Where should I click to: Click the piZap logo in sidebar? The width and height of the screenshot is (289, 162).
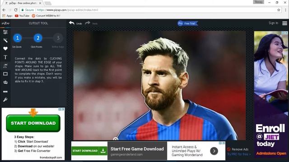5,23
